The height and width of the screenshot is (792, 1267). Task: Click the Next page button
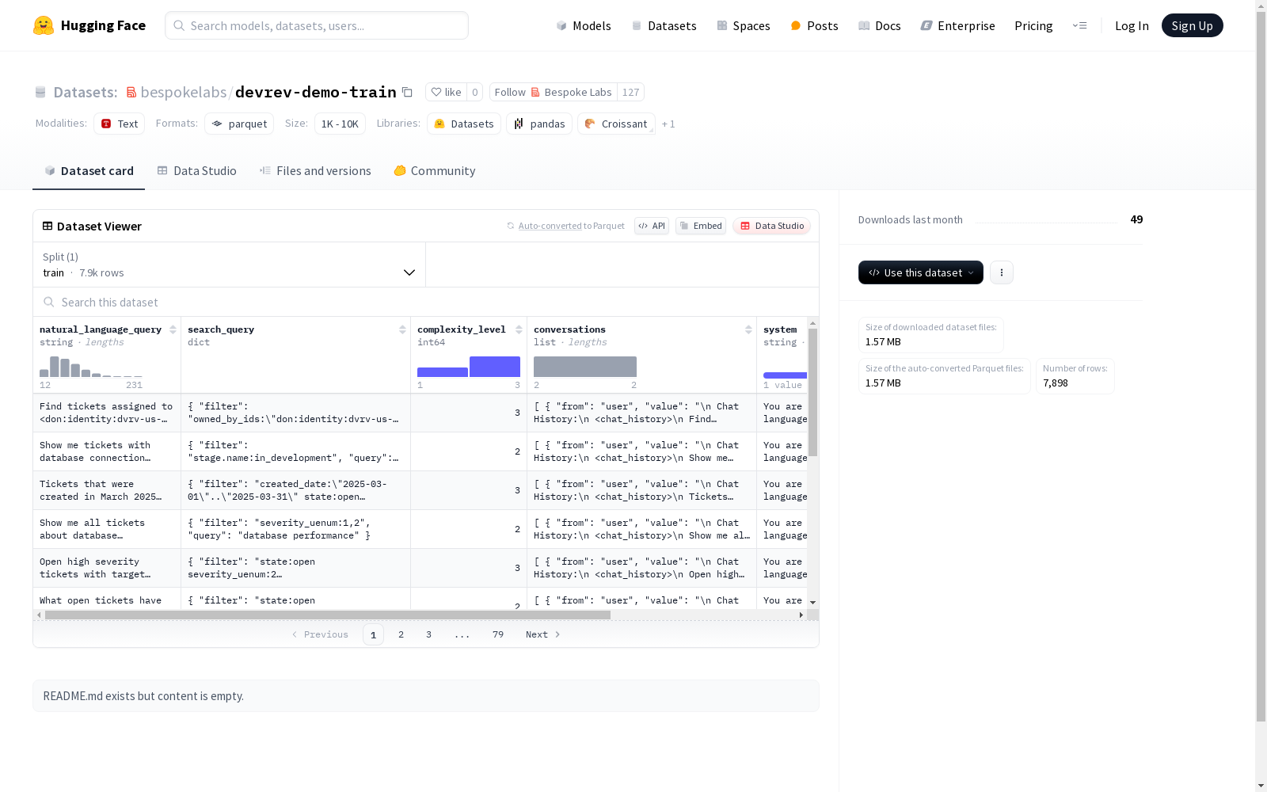[x=543, y=634]
